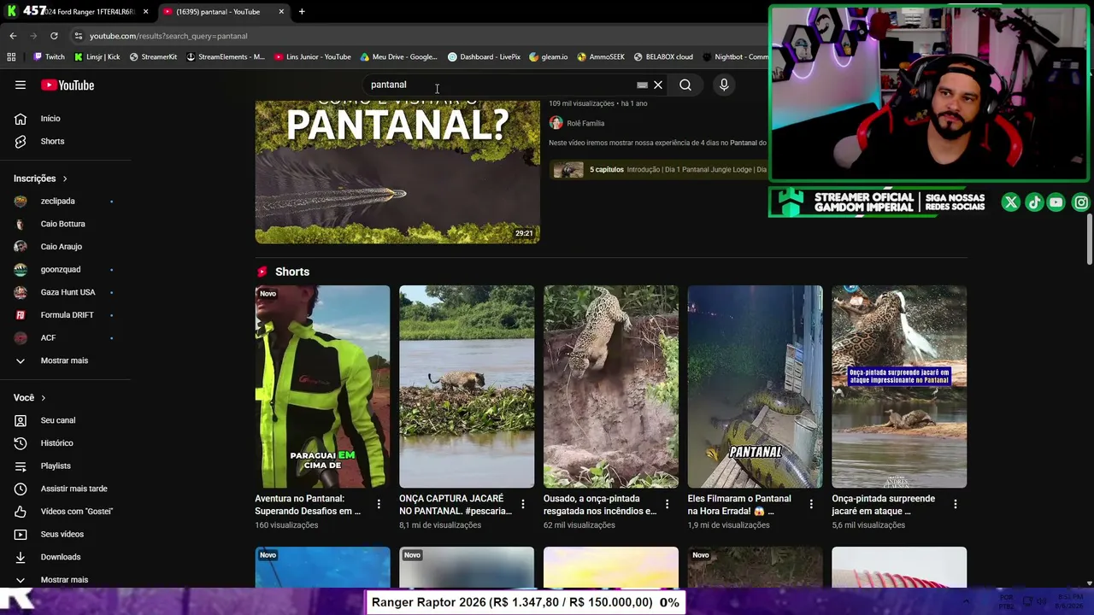Play the PANTANAL video thumbnail, 29:21
Screen dimensions: 1094x615
coord(397,172)
